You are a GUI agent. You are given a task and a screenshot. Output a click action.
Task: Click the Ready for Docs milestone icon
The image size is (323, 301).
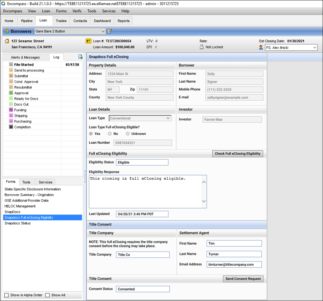(11, 98)
